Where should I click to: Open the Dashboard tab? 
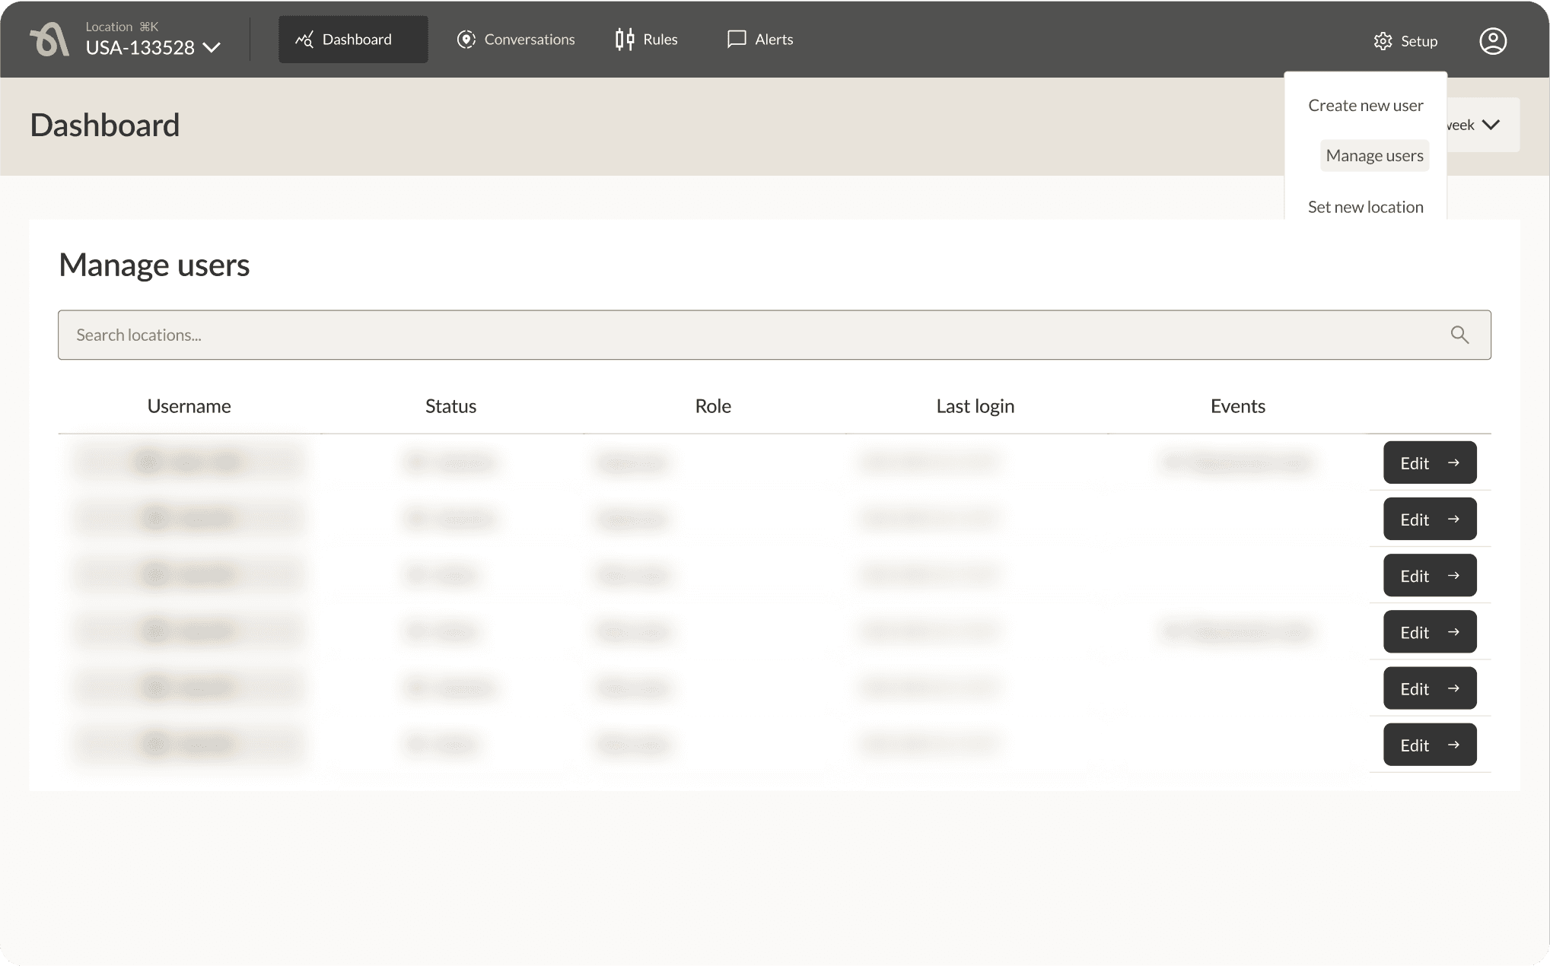(x=353, y=40)
